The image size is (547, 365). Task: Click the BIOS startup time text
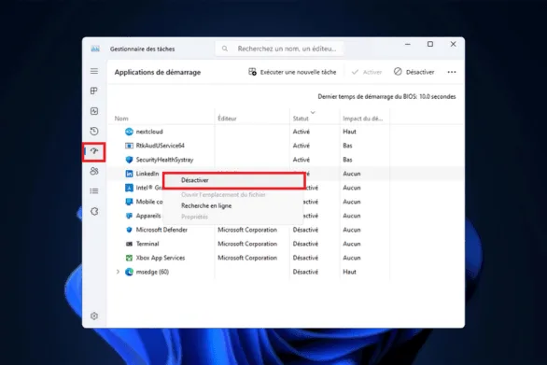click(386, 97)
